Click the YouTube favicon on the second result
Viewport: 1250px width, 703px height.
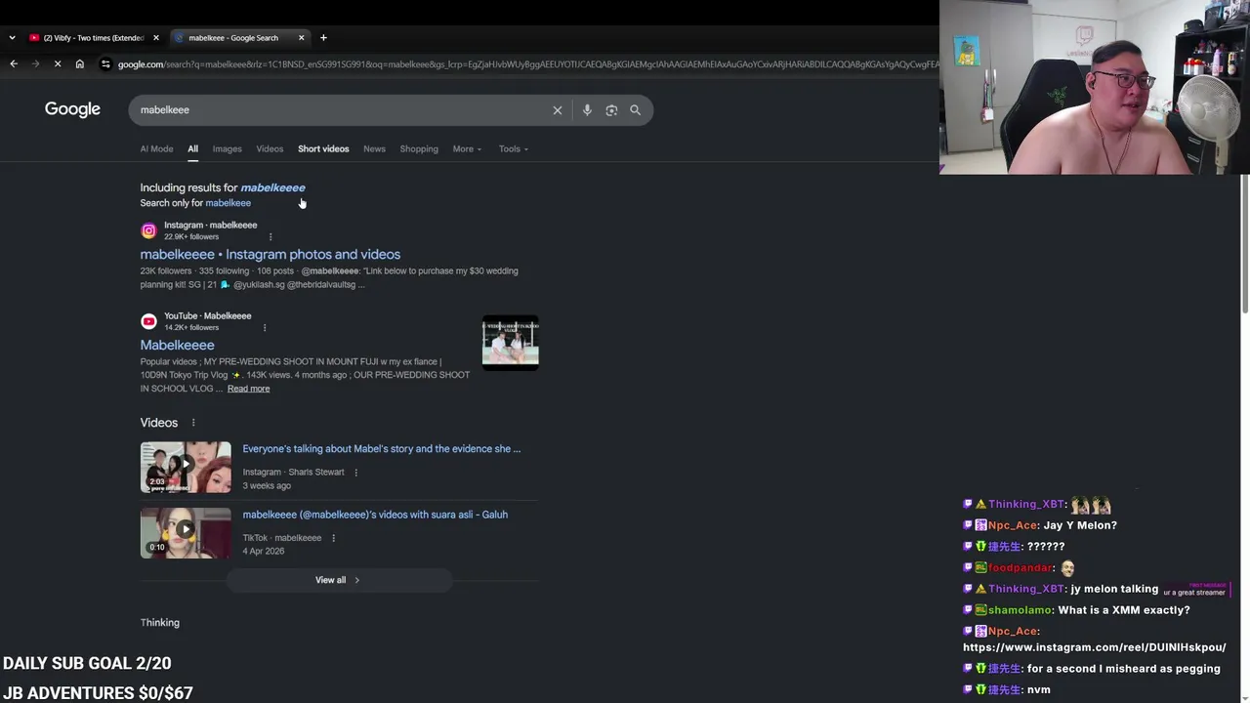[x=148, y=321]
